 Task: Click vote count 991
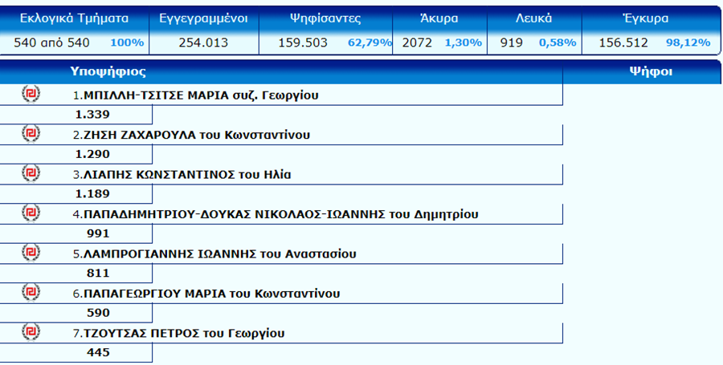click(x=98, y=233)
